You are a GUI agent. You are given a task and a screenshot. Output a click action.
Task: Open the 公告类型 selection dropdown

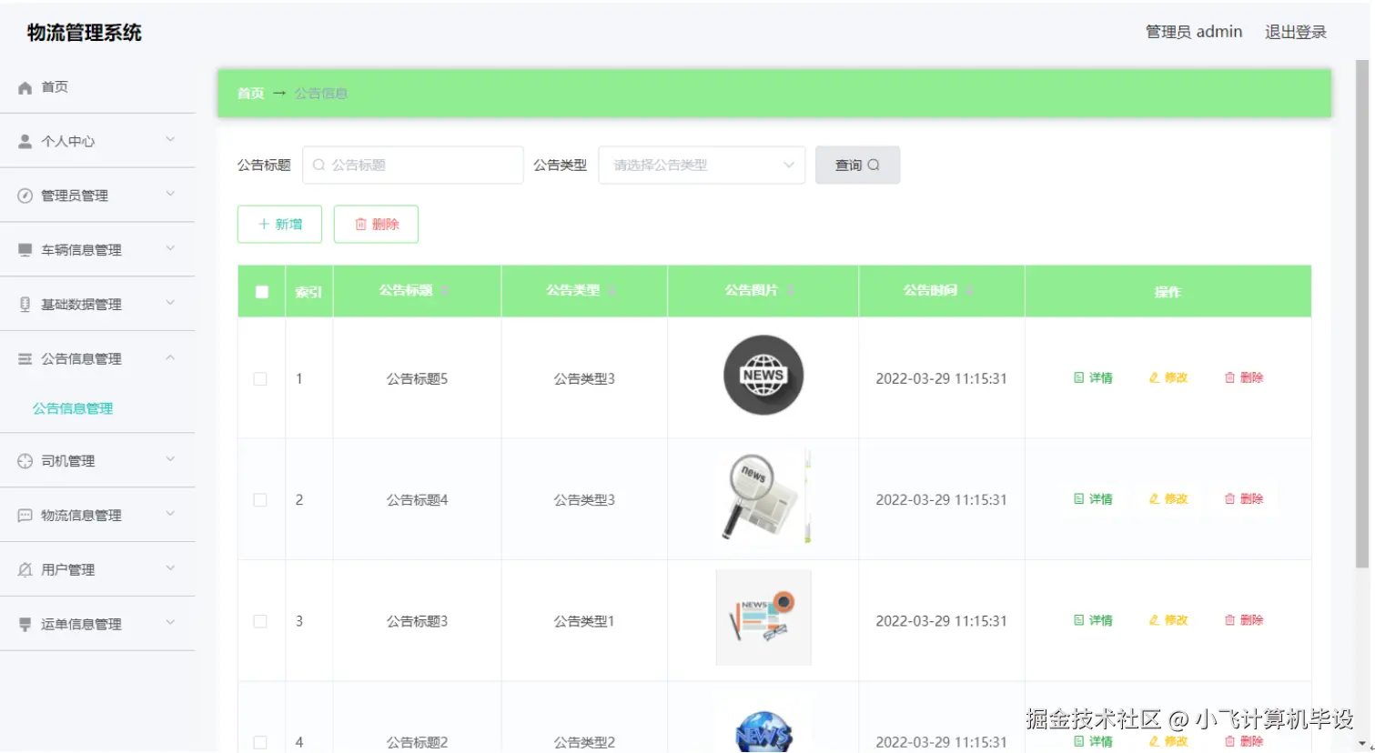click(x=701, y=165)
